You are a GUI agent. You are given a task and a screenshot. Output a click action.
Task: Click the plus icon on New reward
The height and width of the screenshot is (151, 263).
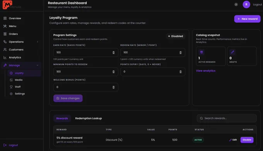click(239, 19)
